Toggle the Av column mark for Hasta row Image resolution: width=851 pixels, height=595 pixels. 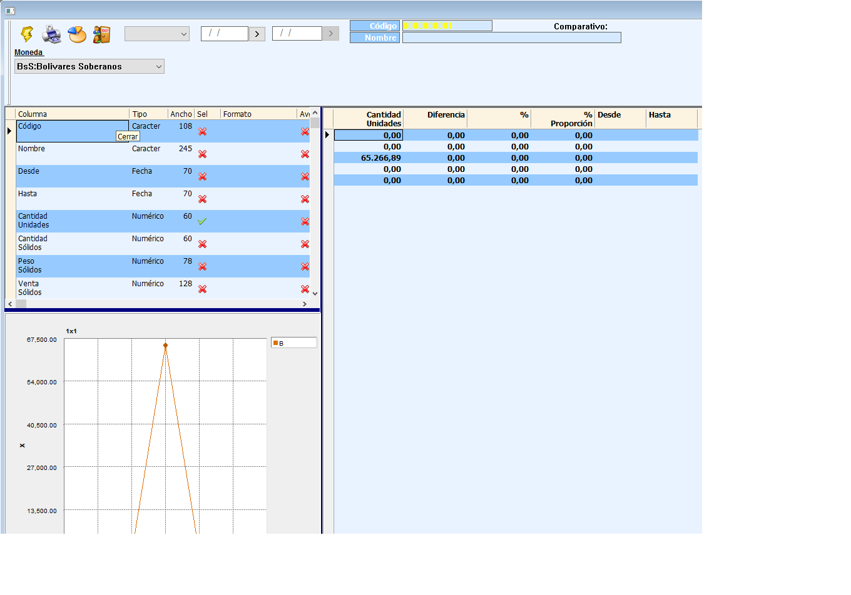(305, 199)
